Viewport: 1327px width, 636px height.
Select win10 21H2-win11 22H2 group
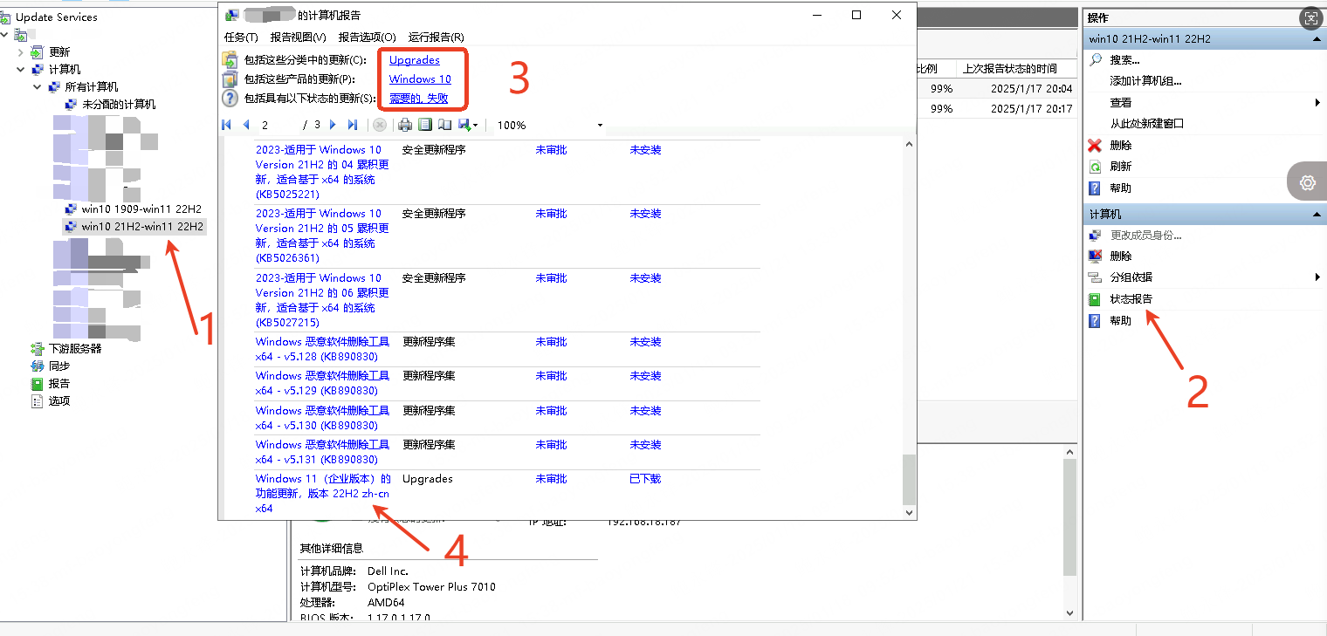coord(142,227)
